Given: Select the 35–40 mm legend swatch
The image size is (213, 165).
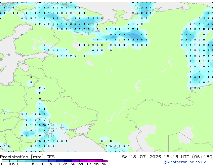Looking at the screenshot, I should pos(83,161).
